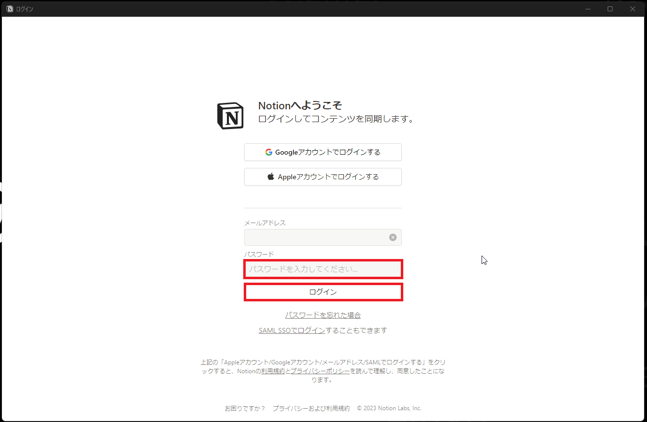The image size is (647, 422).
Task: Open the SAML SSOでログイン link
Action: (291, 330)
